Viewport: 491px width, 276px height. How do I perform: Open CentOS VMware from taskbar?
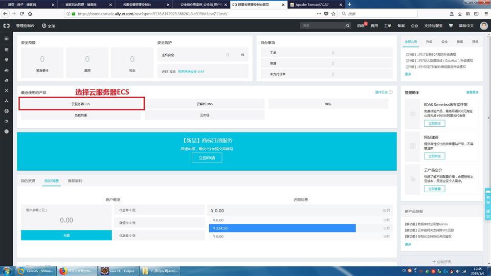pyautogui.click(x=36, y=271)
